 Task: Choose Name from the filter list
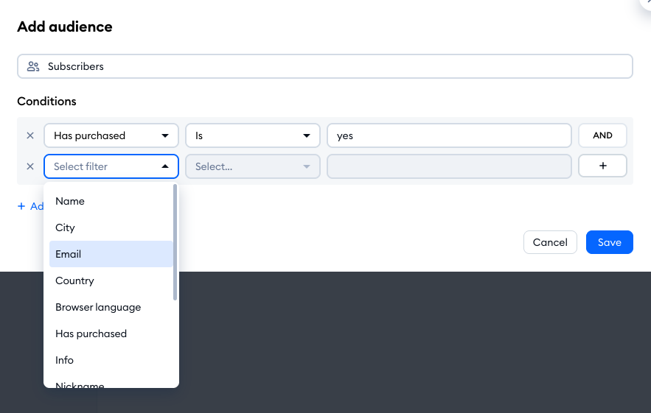pos(70,201)
